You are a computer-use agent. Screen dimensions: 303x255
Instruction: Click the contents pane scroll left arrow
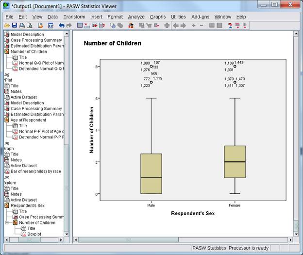(76, 240)
